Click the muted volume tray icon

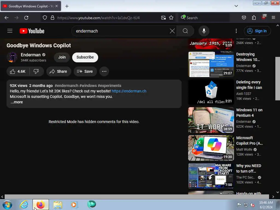click(x=252, y=205)
